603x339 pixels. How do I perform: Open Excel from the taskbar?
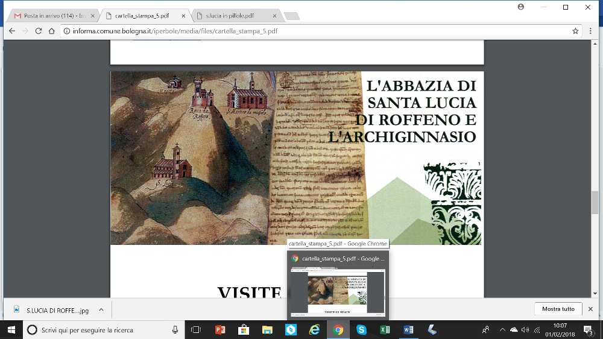tap(385, 330)
